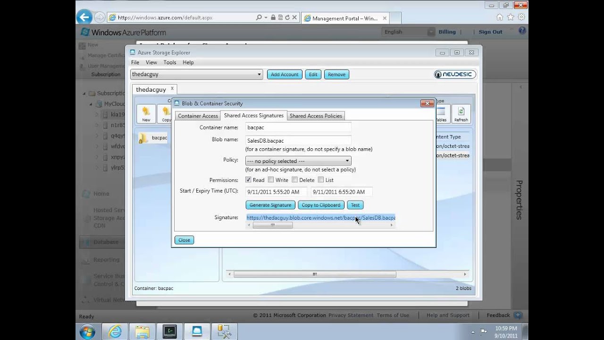Click the Blob name input field

click(298, 140)
